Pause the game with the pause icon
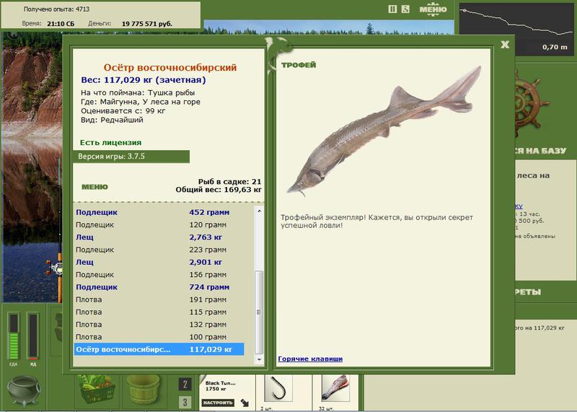 click(x=392, y=9)
